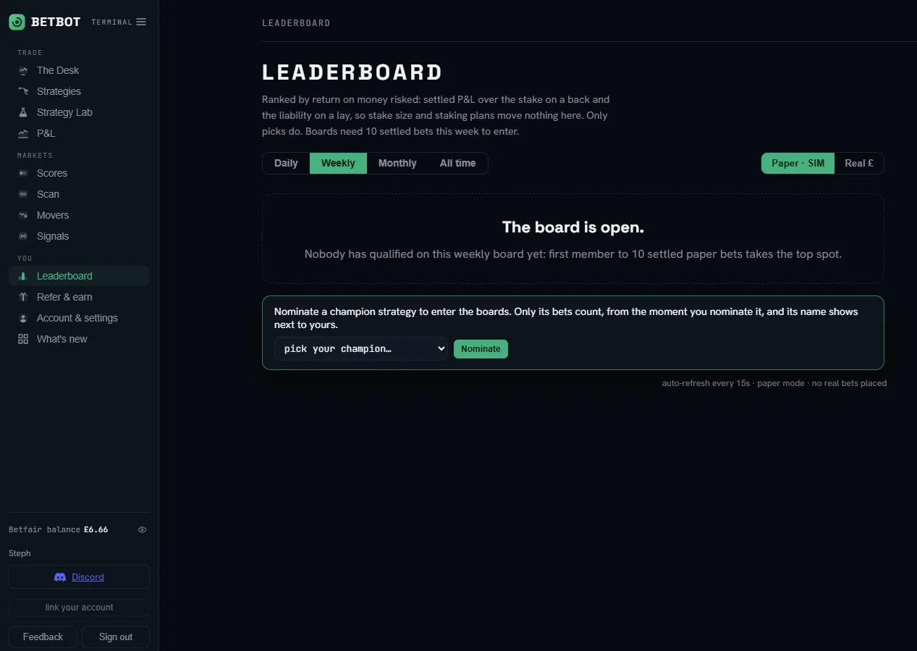Open the Scan market label

[48, 194]
